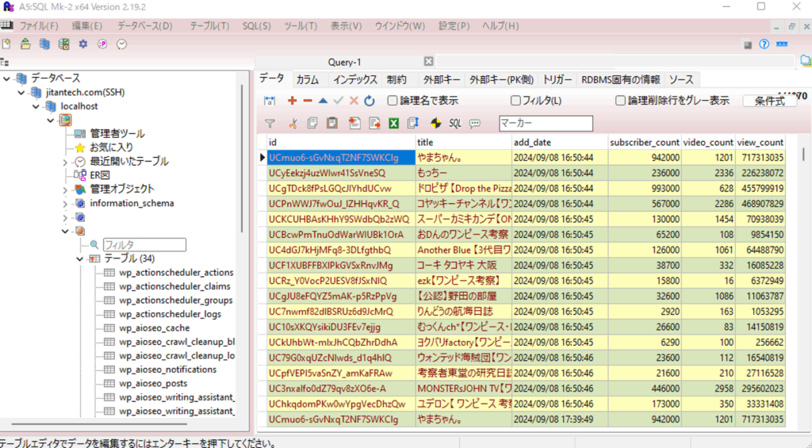This screenshot has width=812, height=448.
Task: Click the subscriber_count column header
Action: pos(644,143)
